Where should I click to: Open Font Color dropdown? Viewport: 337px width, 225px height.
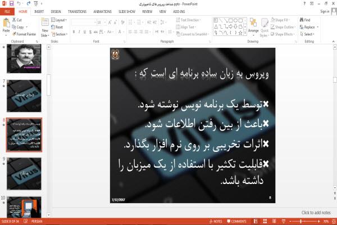123,32
